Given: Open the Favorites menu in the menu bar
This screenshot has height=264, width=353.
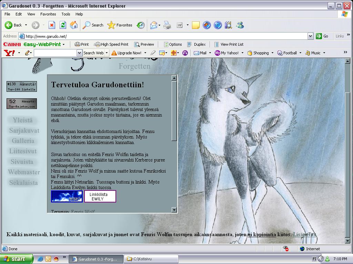Looking at the screenshot, I should point(48,14).
